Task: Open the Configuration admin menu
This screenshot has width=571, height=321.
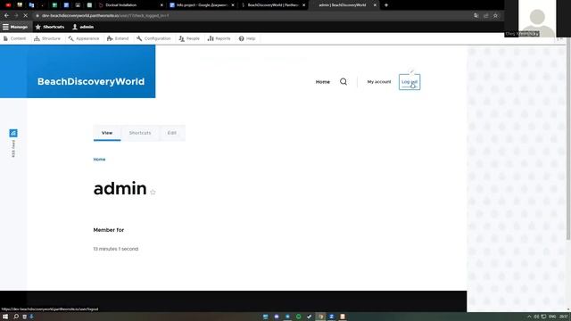Action: [x=153, y=38]
